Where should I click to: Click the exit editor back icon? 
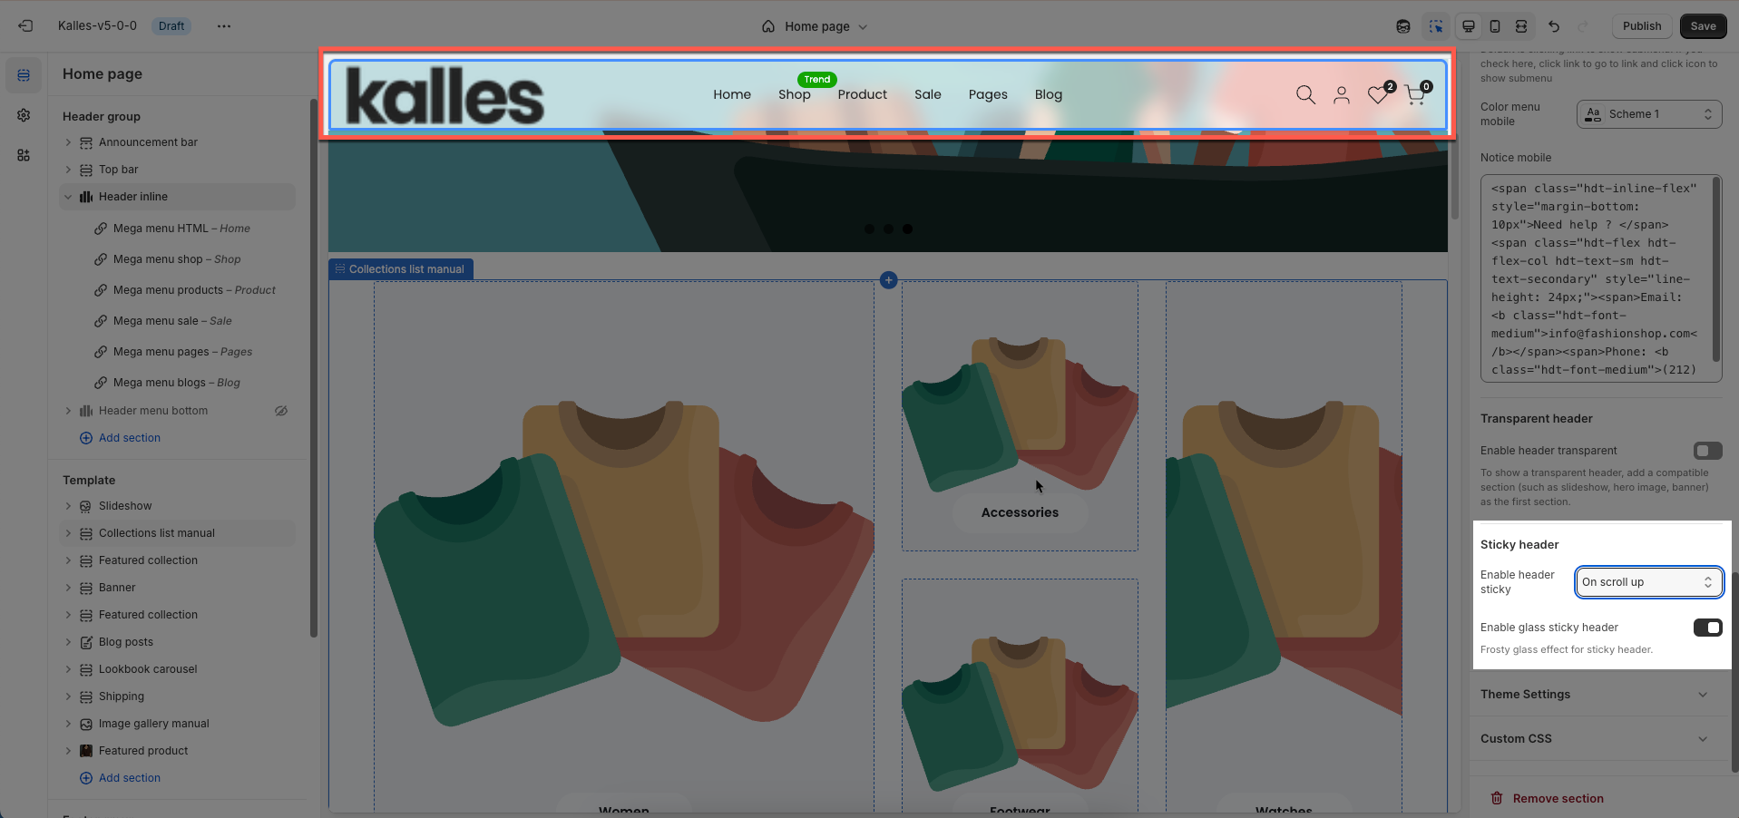point(25,26)
